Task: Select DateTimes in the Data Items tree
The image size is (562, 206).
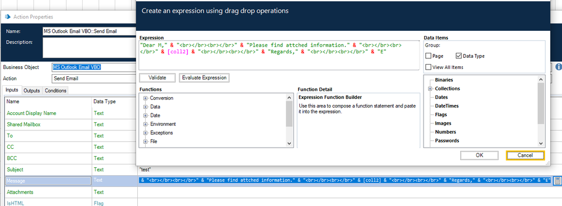Action: click(x=447, y=106)
